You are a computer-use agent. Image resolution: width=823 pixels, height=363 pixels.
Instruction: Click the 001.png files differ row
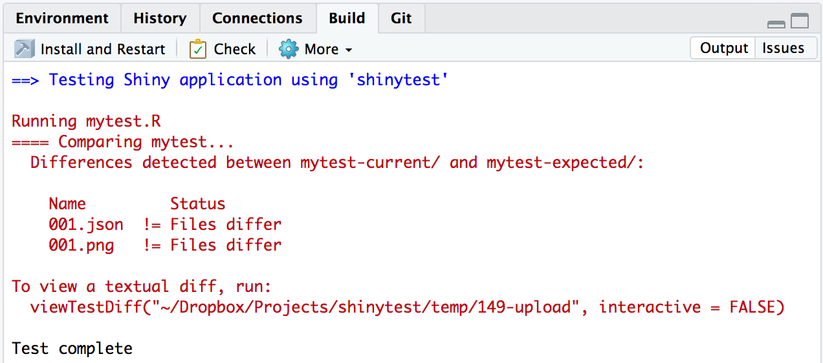[x=164, y=245]
